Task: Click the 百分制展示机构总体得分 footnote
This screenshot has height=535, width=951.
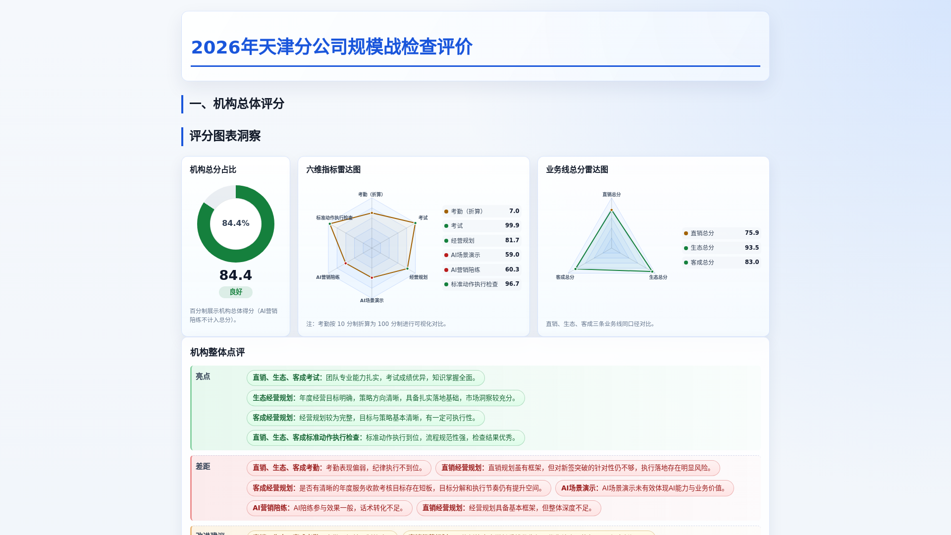Action: click(234, 316)
